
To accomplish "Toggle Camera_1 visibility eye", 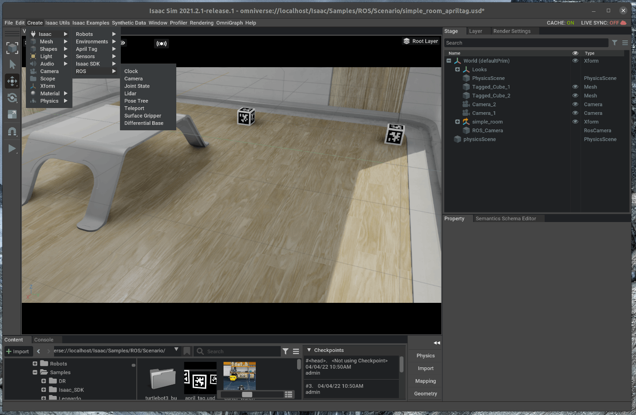I will pos(575,113).
